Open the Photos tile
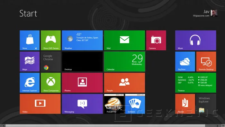Viewport: 225px width, 127px height. click(82, 83)
